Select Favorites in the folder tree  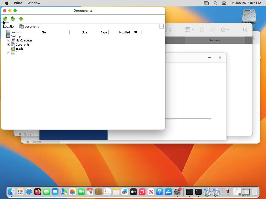tap(16, 32)
